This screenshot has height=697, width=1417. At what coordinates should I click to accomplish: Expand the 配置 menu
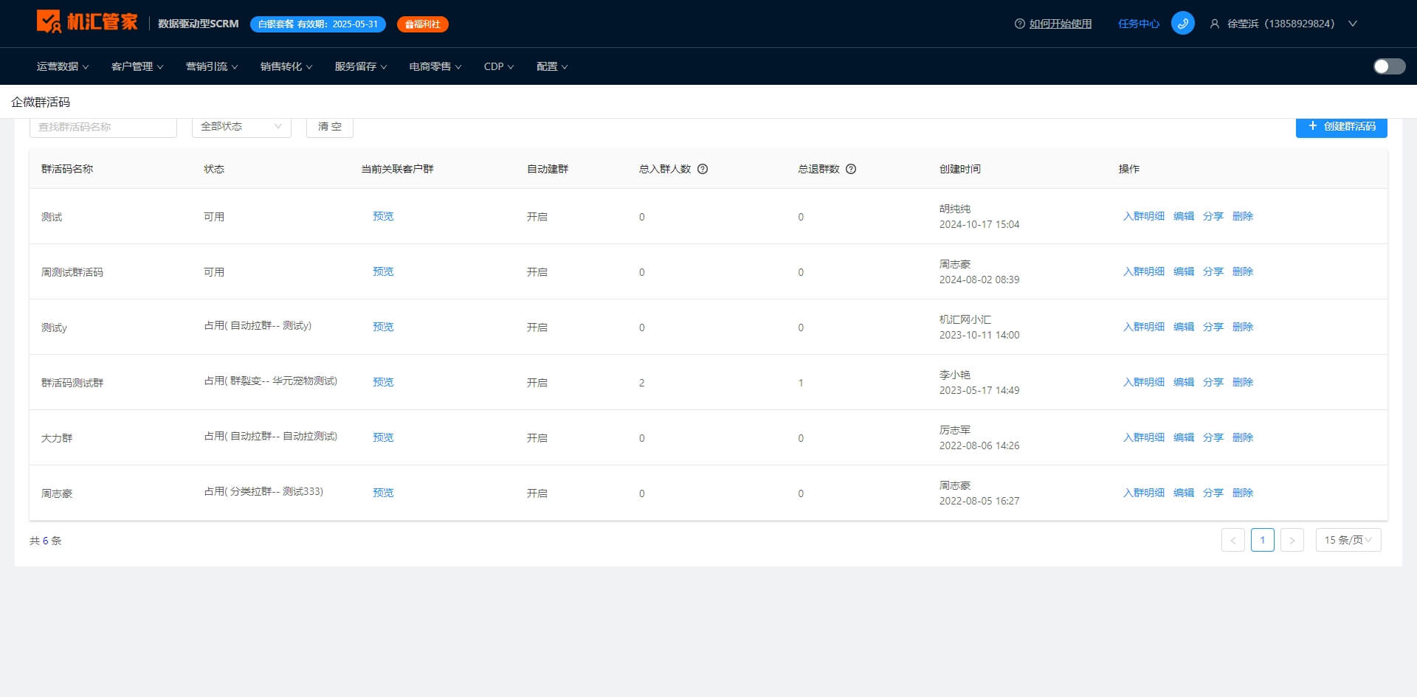552,66
